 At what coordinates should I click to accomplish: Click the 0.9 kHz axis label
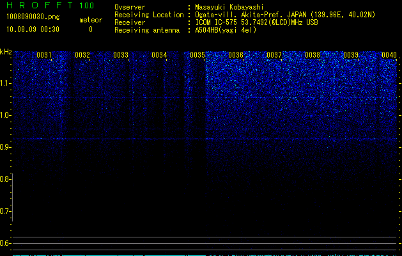[x=5, y=147]
